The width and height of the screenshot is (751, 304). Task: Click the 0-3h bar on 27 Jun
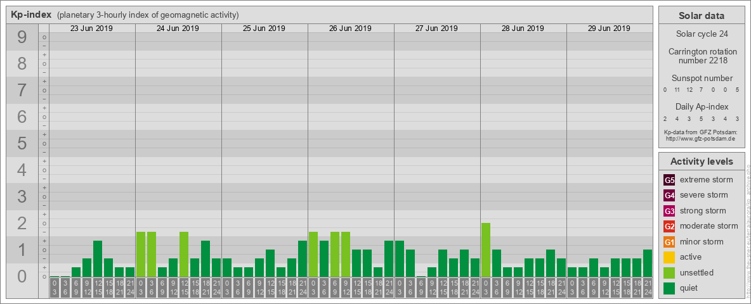pos(400,258)
